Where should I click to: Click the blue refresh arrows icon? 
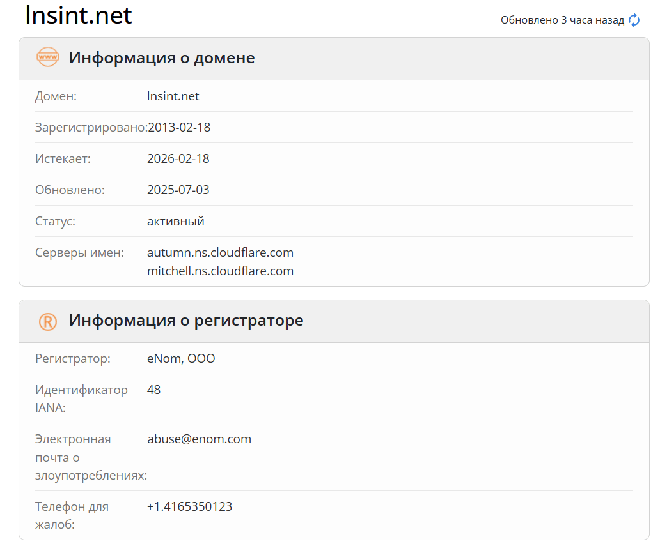click(x=634, y=20)
